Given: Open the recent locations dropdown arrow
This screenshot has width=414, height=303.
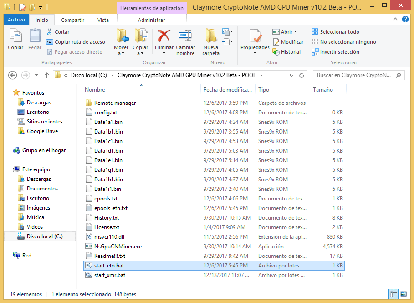Looking at the screenshot, I should [37, 75].
